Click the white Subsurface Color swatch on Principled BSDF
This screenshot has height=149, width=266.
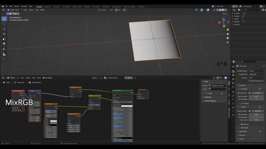click(127, 106)
